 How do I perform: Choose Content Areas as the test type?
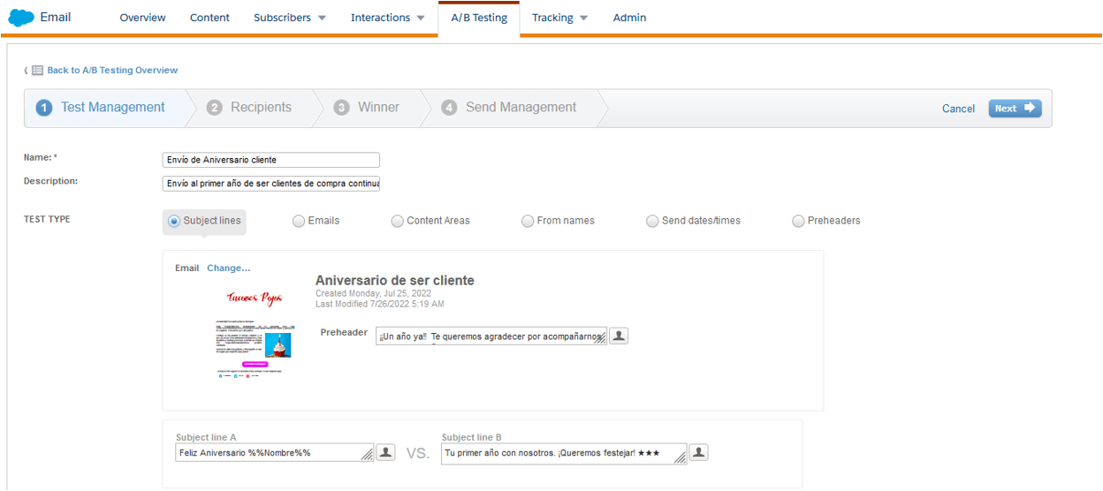click(398, 221)
